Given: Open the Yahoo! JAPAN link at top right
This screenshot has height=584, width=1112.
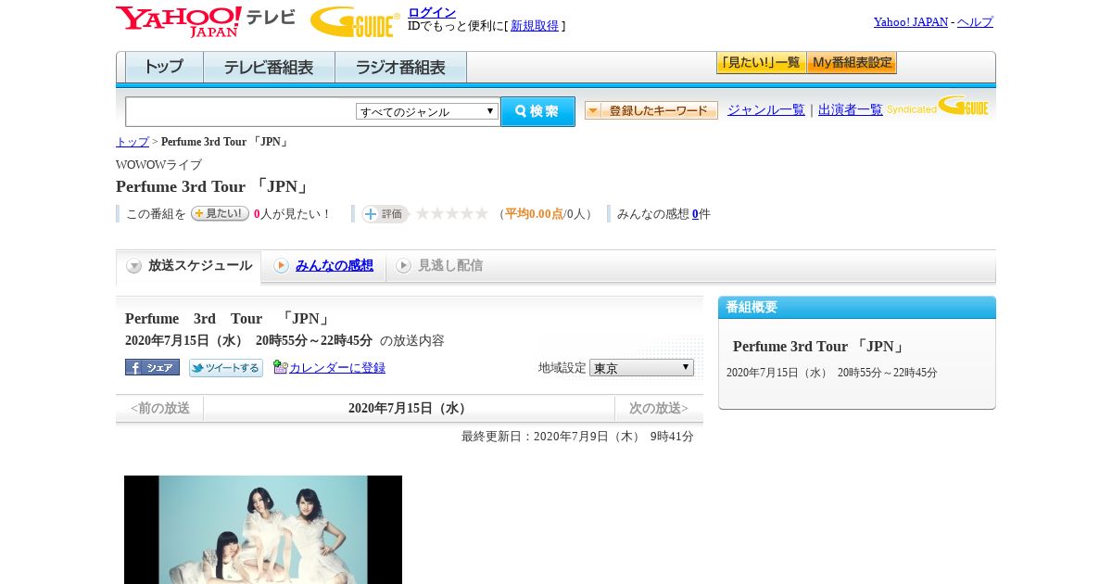Looking at the screenshot, I should coord(910,22).
